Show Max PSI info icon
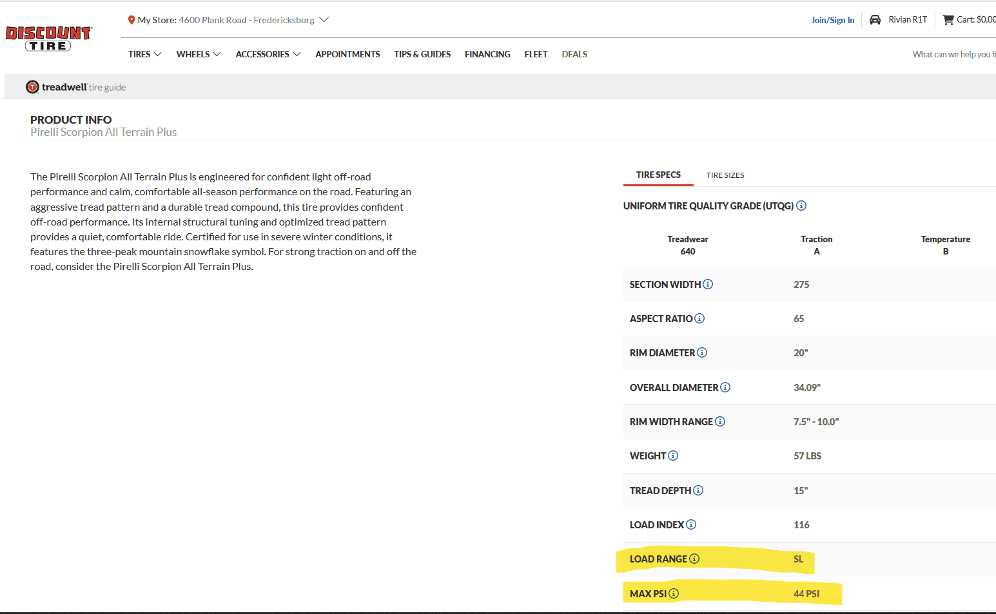 (x=674, y=593)
